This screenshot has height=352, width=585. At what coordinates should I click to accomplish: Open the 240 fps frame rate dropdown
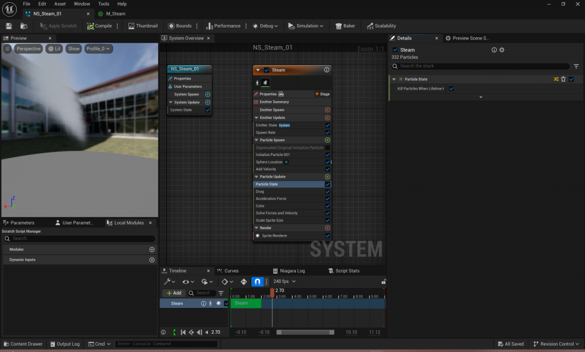285,282
